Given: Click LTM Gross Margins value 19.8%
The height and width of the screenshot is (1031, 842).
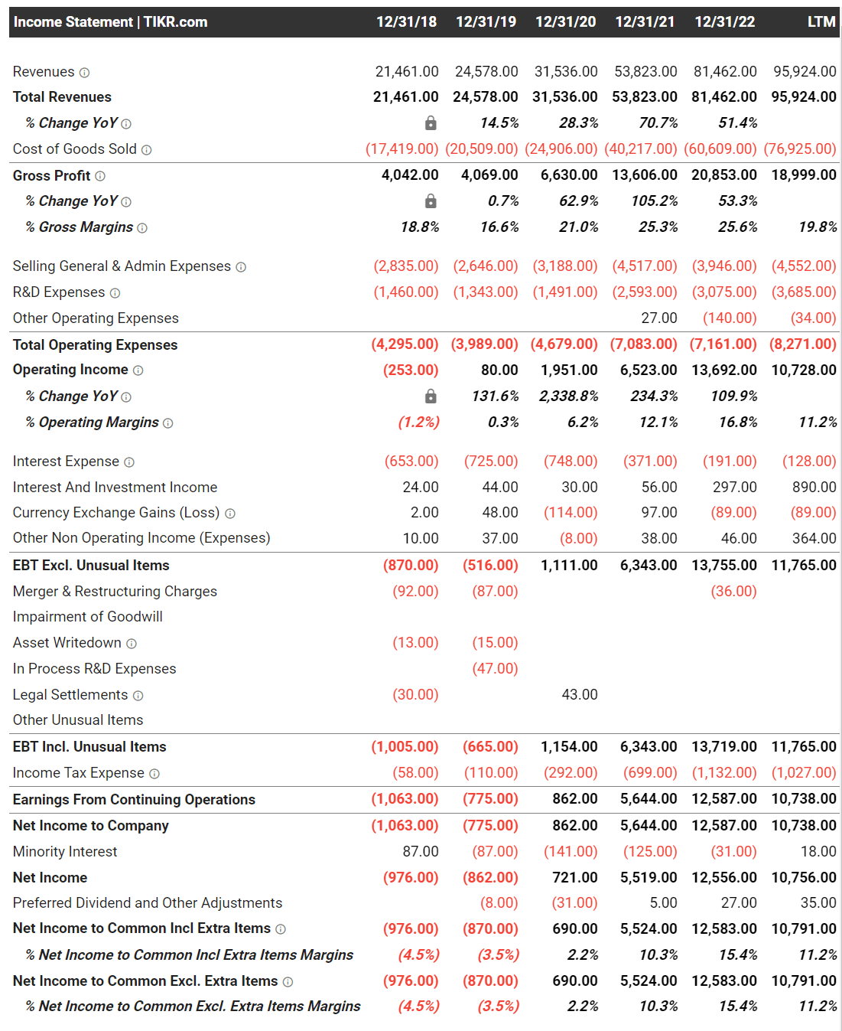Looking at the screenshot, I should pyautogui.click(x=818, y=227).
